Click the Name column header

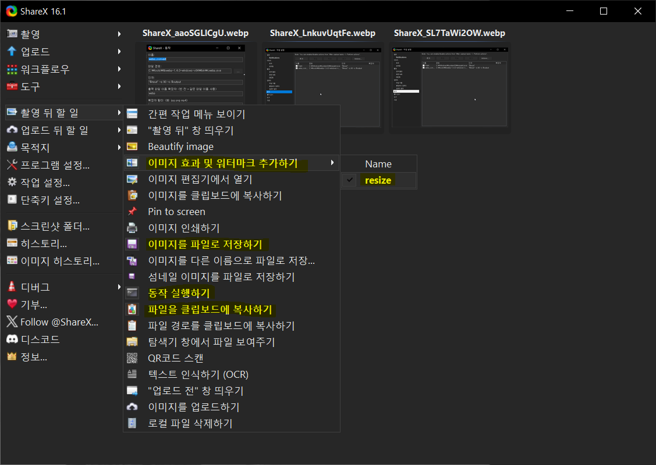point(378,164)
